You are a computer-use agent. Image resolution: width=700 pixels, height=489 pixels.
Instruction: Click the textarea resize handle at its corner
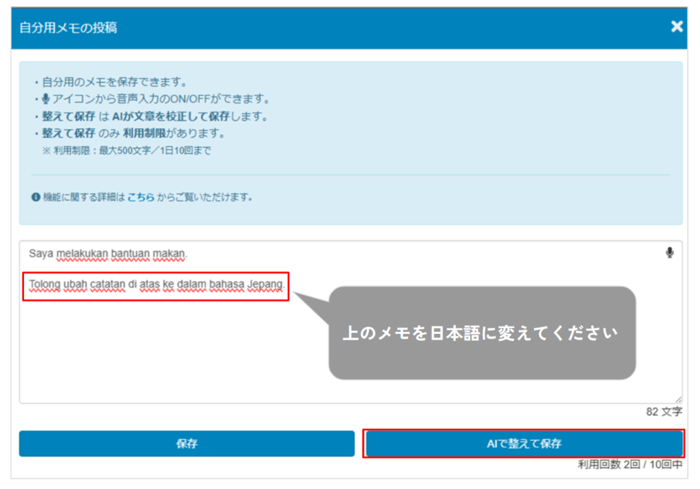(x=677, y=399)
